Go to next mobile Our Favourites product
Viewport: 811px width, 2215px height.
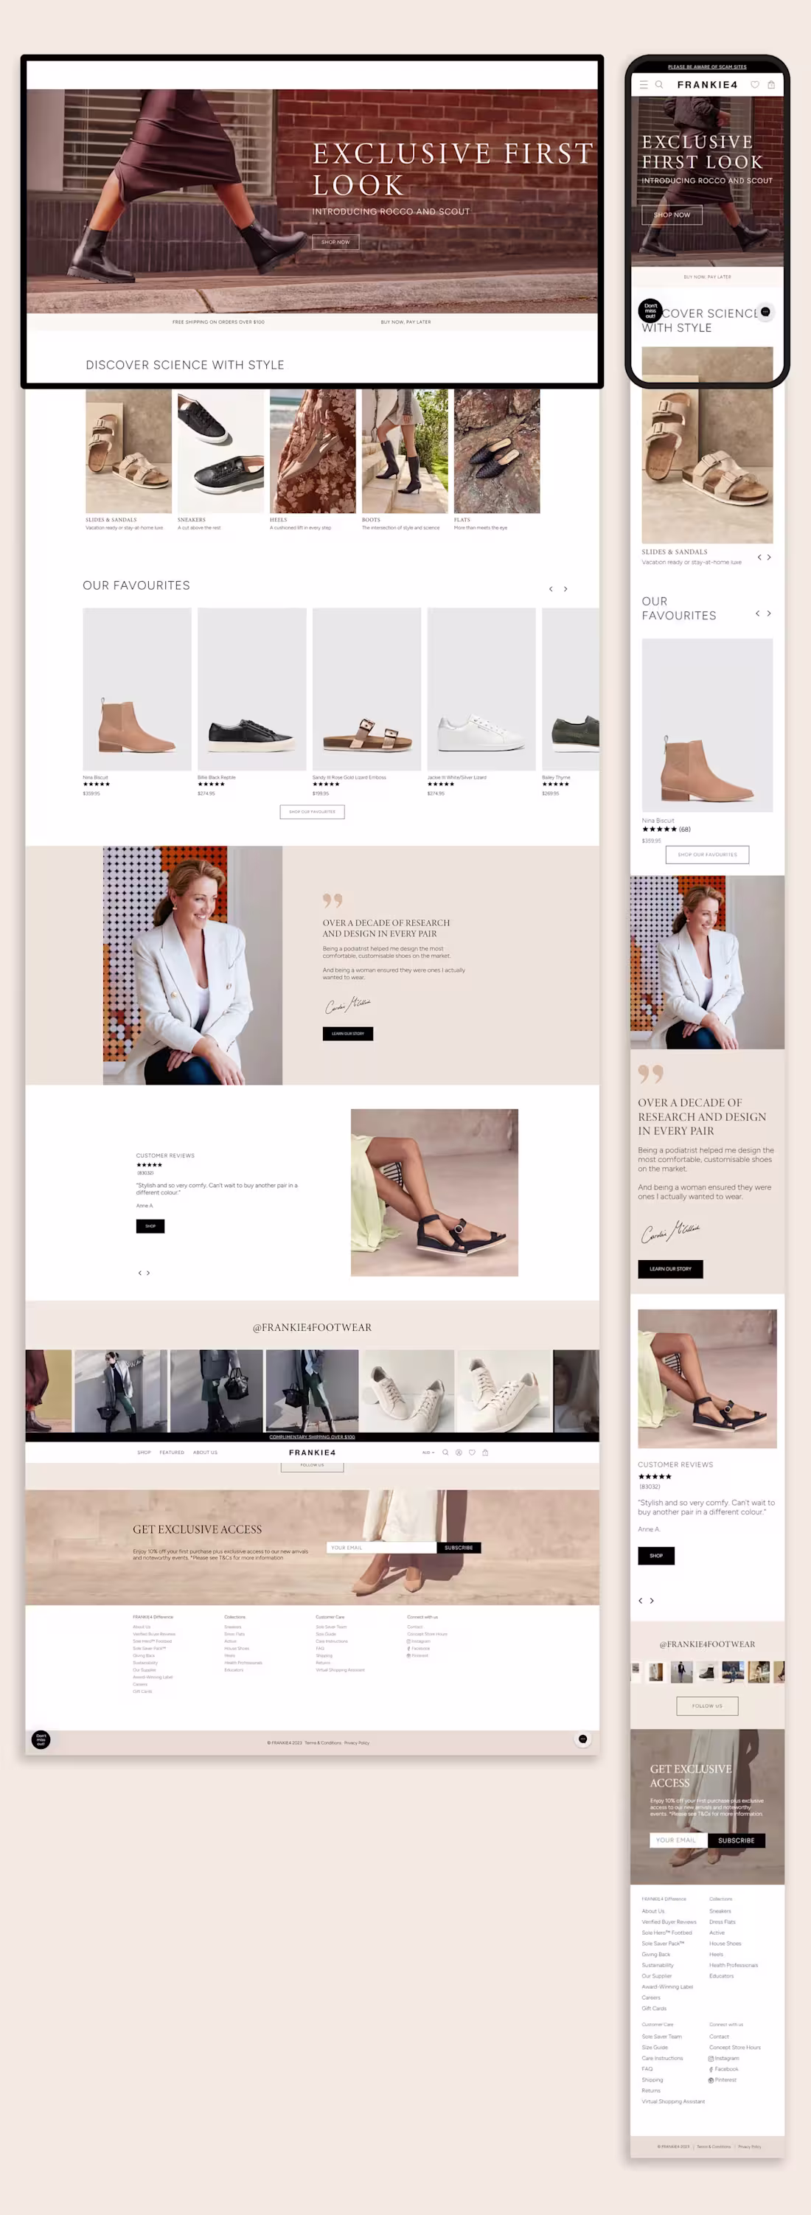tap(769, 613)
